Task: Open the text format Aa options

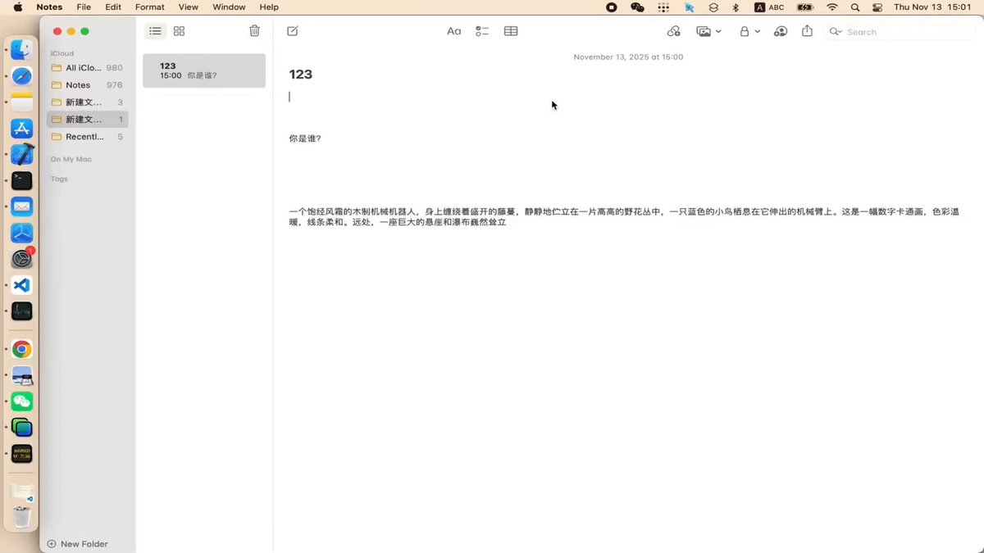Action: (453, 31)
